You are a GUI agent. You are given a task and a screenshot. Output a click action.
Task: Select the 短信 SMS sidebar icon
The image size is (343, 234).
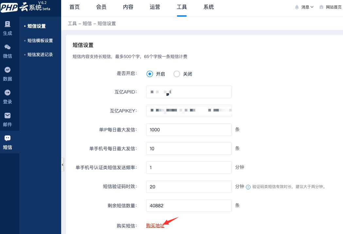[8, 139]
